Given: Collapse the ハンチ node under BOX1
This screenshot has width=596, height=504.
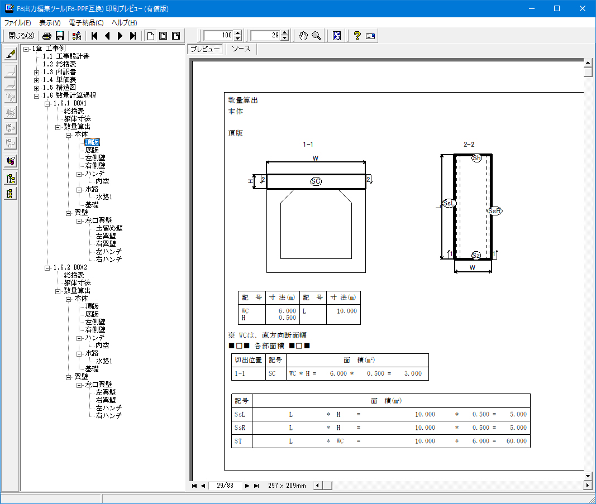Looking at the screenshot, I should pos(79,174).
